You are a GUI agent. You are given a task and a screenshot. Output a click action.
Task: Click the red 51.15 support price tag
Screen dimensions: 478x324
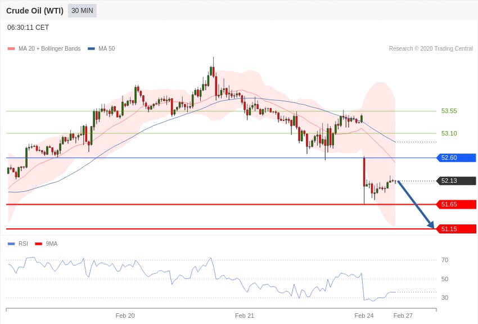coord(457,229)
